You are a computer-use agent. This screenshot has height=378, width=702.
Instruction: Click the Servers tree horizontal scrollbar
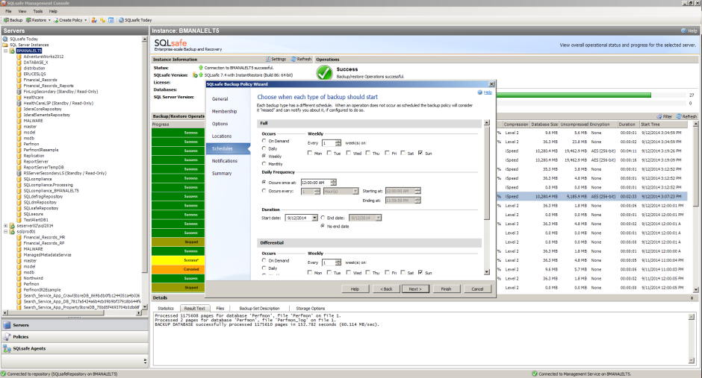[72, 313]
